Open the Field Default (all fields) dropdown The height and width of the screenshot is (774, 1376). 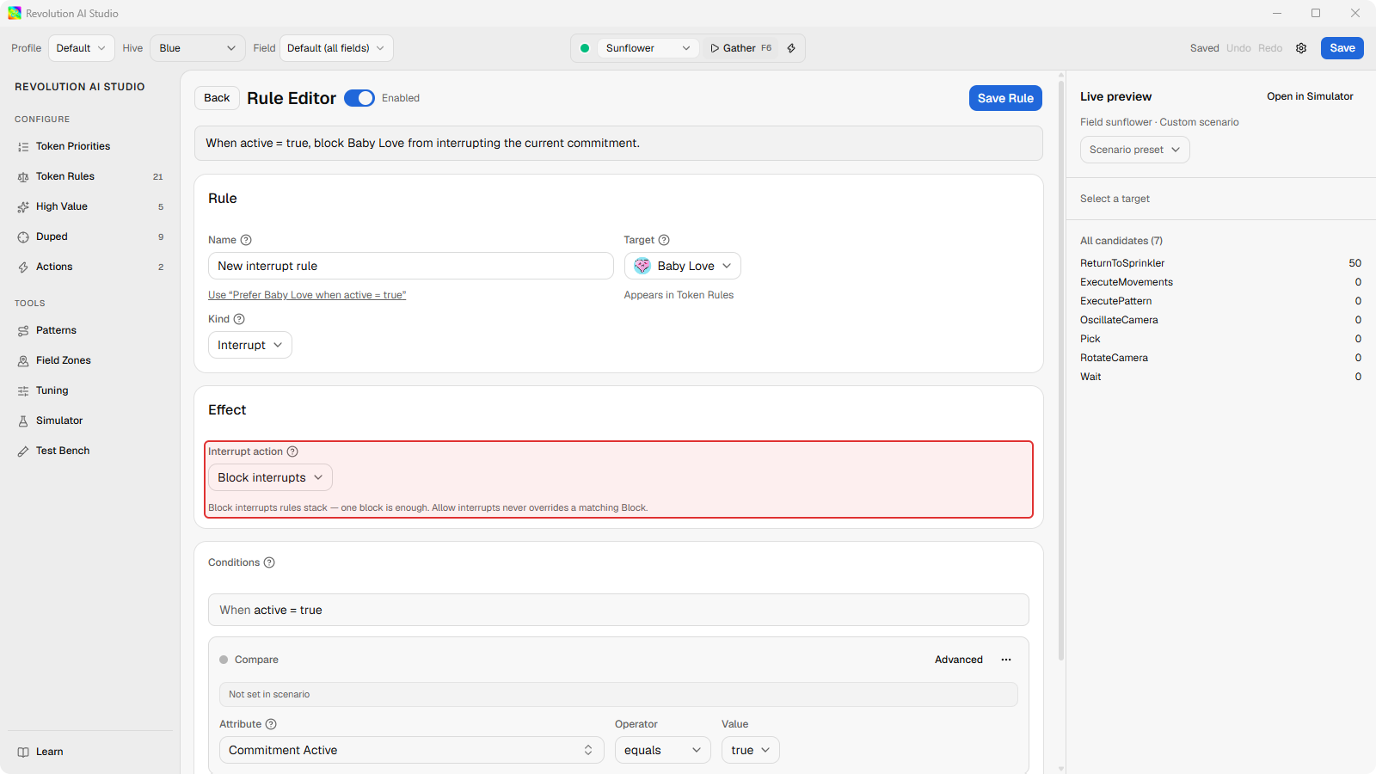coord(336,48)
